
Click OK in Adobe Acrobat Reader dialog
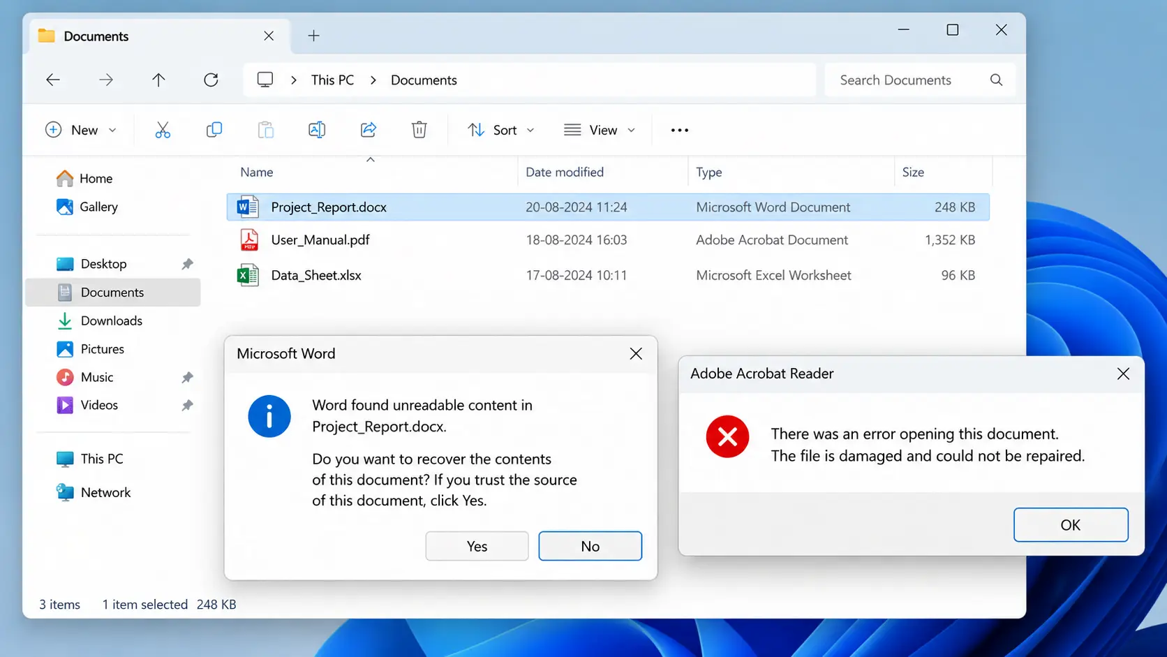[x=1071, y=525]
